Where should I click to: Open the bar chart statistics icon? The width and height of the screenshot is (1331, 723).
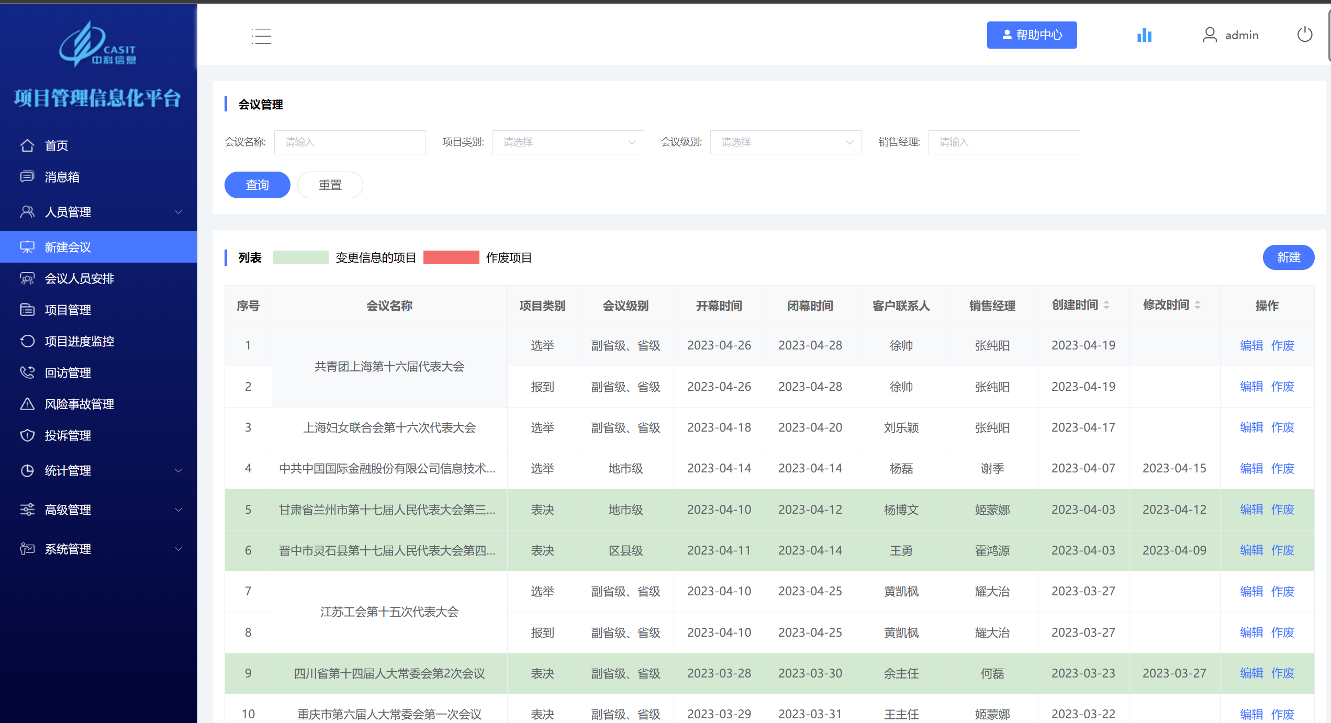(x=1144, y=35)
